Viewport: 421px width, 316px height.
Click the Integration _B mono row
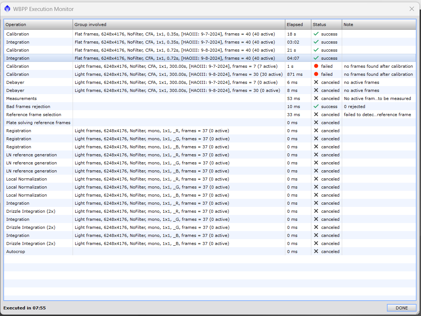210,235
